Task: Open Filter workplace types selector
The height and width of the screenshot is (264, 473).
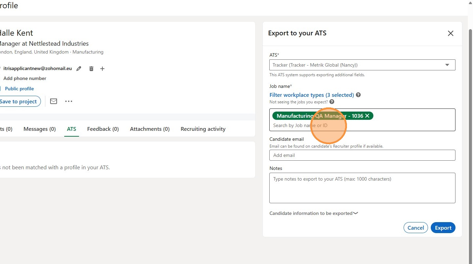Action: point(312,95)
